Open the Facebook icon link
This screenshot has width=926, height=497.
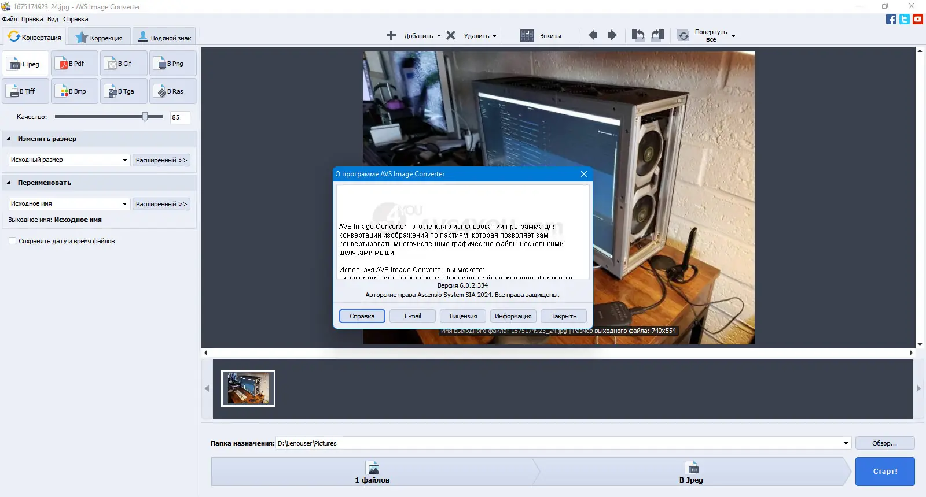[891, 19]
